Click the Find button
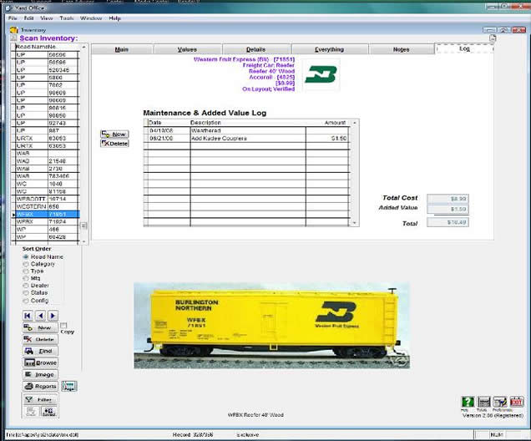This screenshot has width=531, height=441. coord(40,351)
